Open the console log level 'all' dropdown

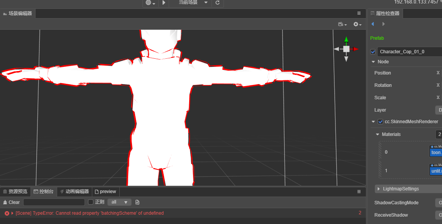(119, 202)
